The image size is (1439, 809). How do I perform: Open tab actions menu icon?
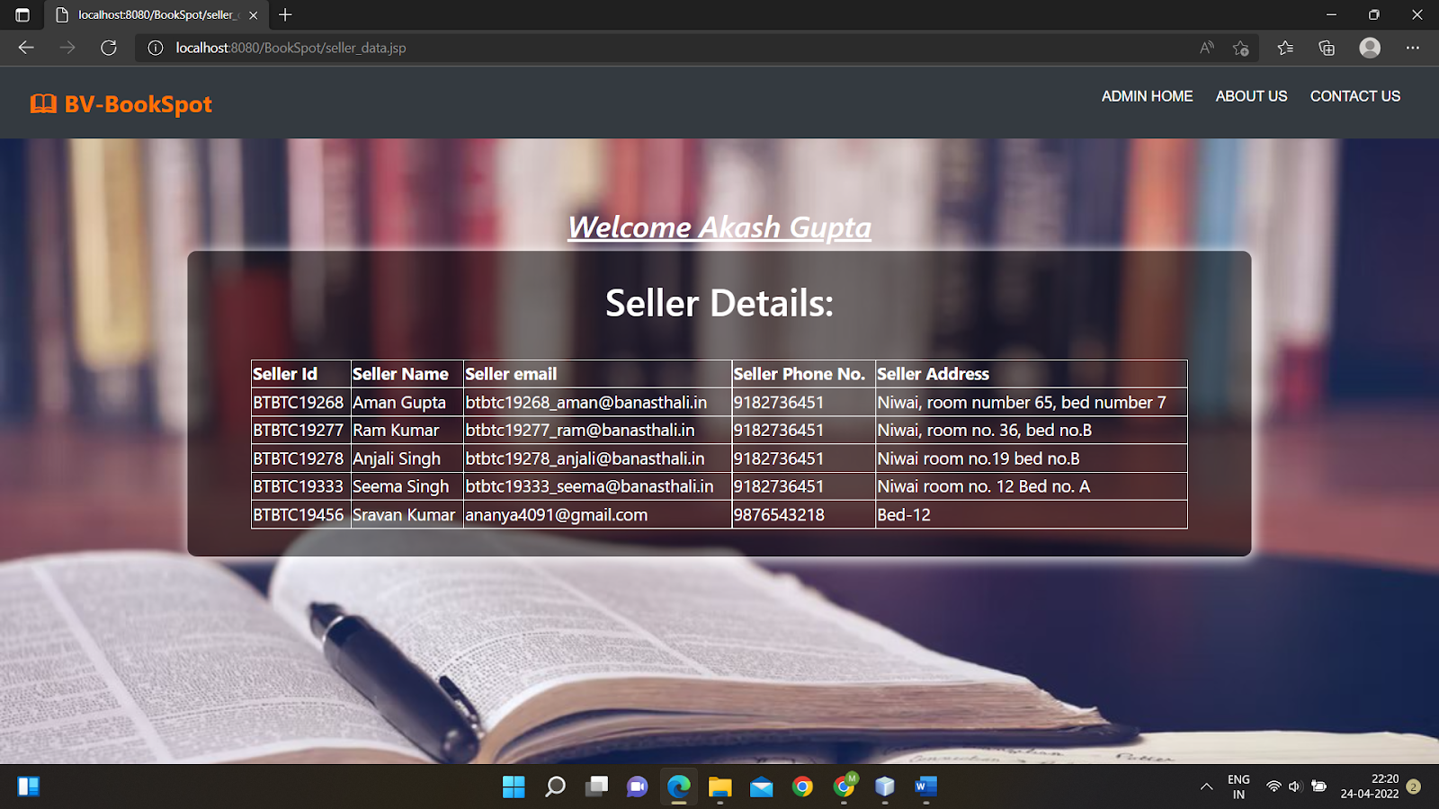[x=22, y=15]
